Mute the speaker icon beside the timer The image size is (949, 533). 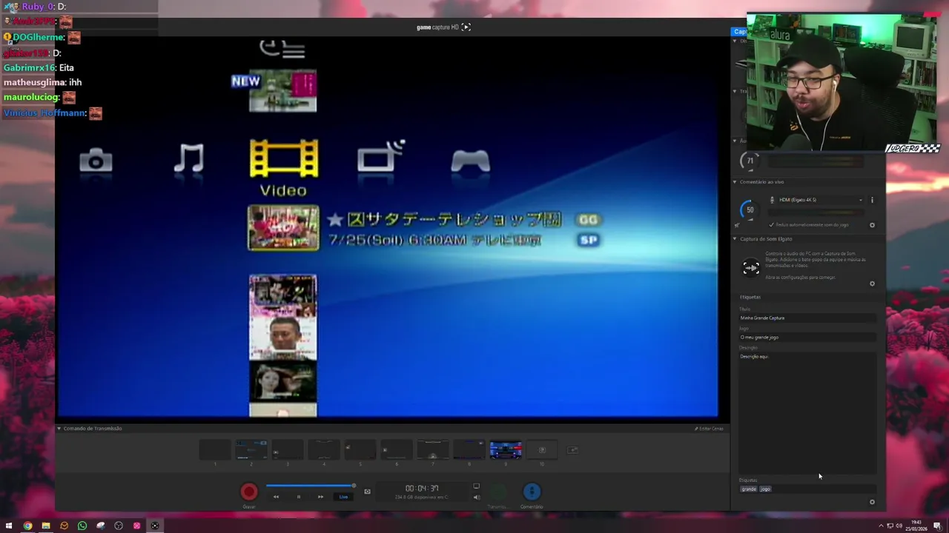pos(476,497)
